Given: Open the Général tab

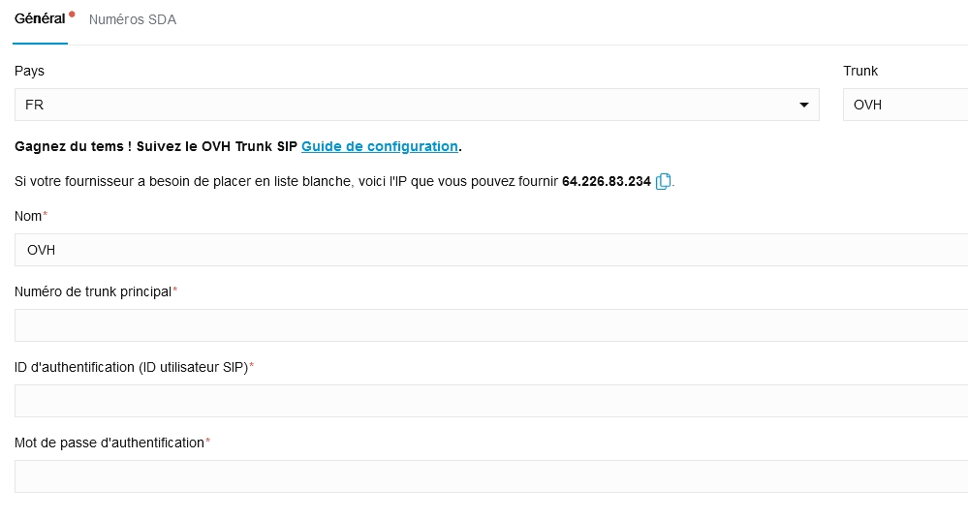Looking at the screenshot, I should [x=40, y=19].
